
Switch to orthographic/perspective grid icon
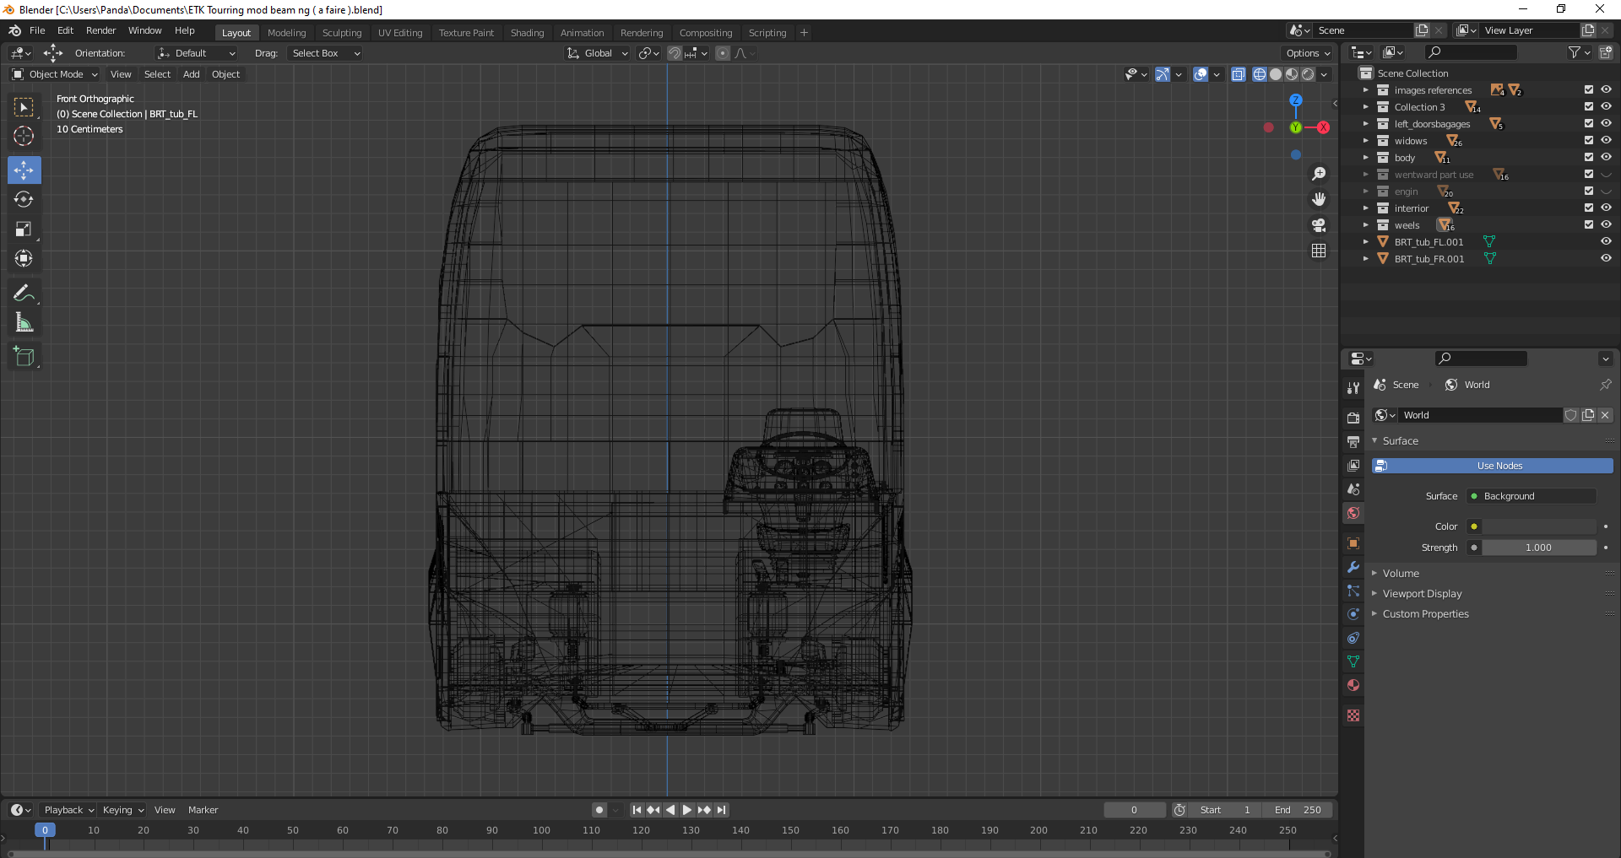tap(1319, 251)
